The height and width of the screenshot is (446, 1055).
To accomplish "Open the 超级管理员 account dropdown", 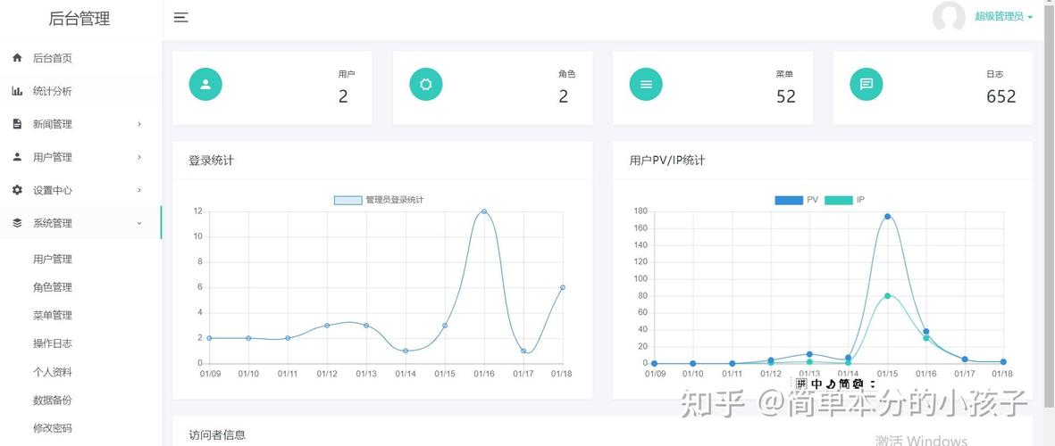I will (x=1003, y=17).
